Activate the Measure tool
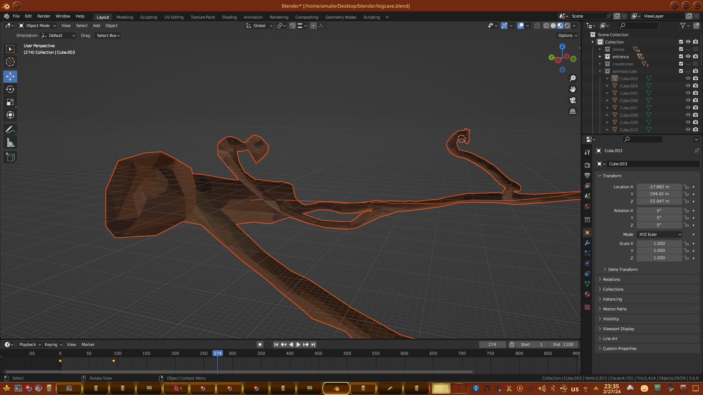The image size is (703, 395). point(10,143)
